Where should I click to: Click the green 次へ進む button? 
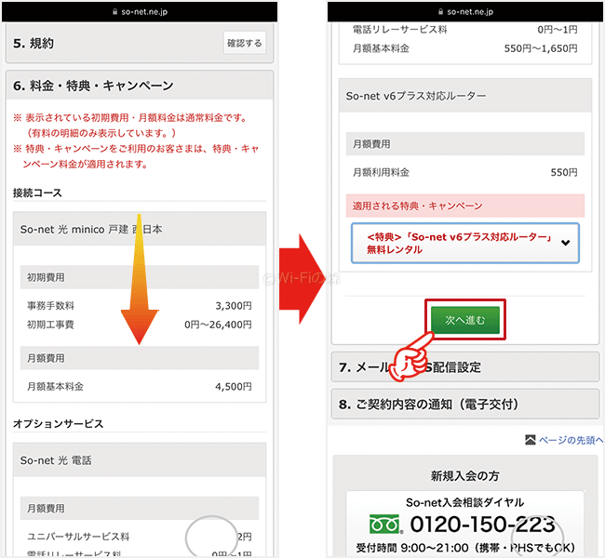pyautogui.click(x=465, y=320)
